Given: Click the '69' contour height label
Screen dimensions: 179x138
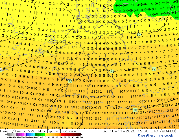Looking at the screenshot, I should click(139, 34).
